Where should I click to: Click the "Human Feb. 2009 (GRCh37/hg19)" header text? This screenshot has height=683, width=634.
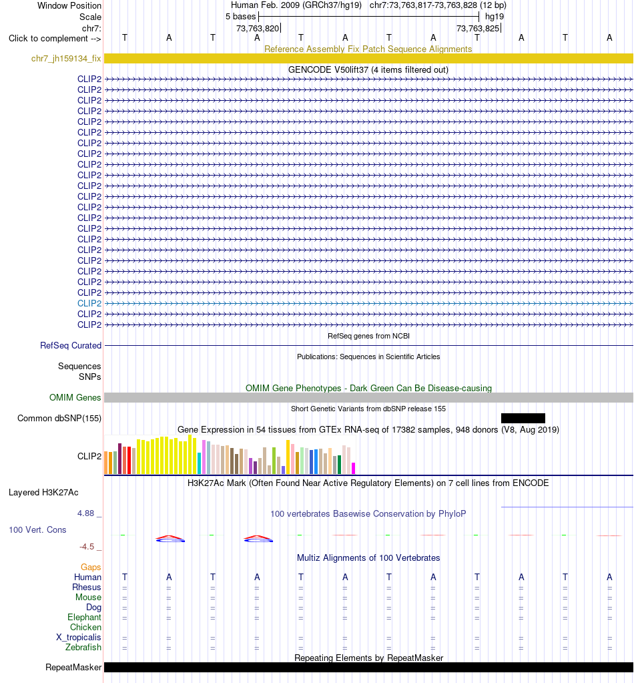pos(296,5)
